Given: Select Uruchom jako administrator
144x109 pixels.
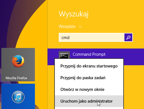Looking at the screenshot, I should [89, 101].
